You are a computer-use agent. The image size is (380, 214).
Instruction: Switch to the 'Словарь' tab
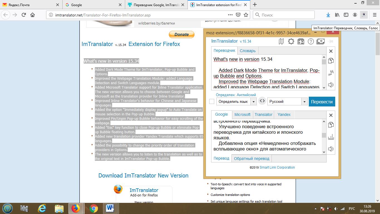point(248,51)
